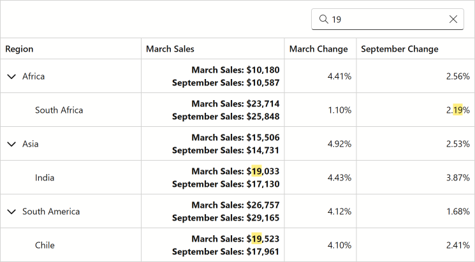Collapse the Asia row chevron
475x262 pixels.
11,144
